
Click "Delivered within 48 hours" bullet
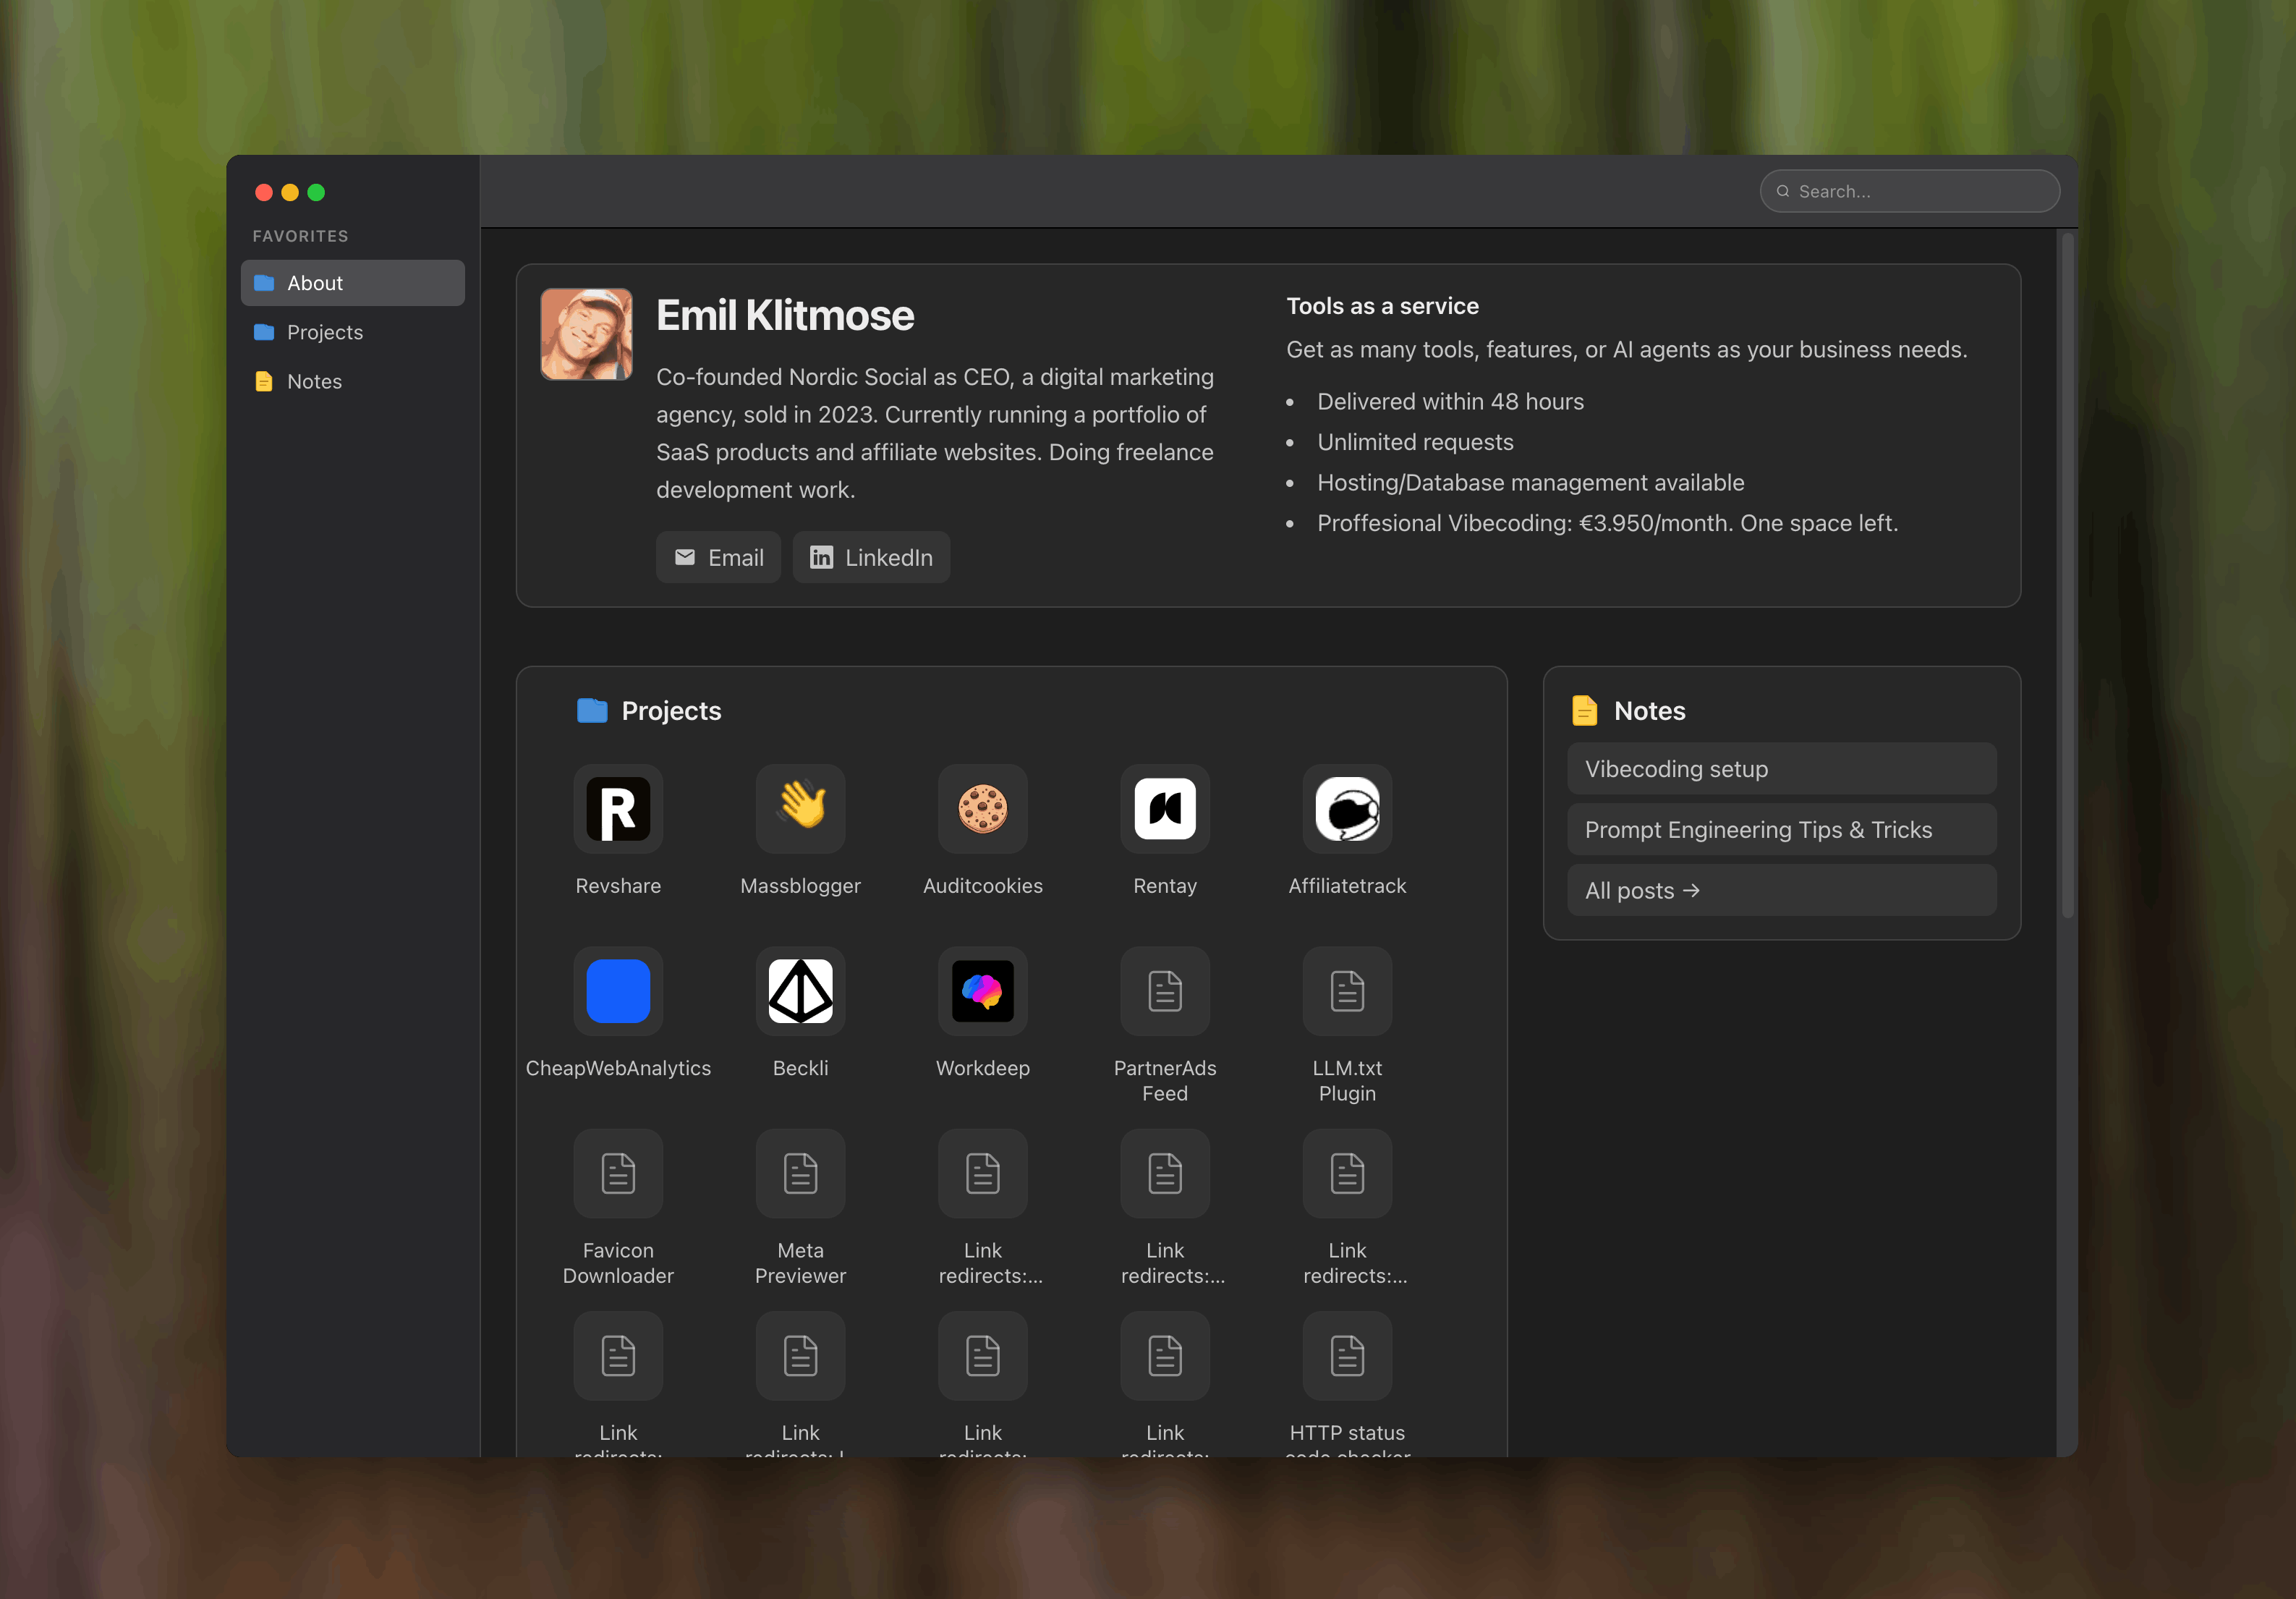point(1450,401)
